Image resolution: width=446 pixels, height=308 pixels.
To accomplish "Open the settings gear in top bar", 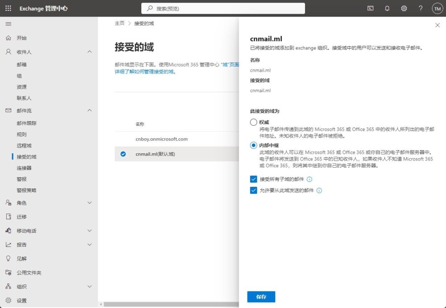I will pos(404,8).
